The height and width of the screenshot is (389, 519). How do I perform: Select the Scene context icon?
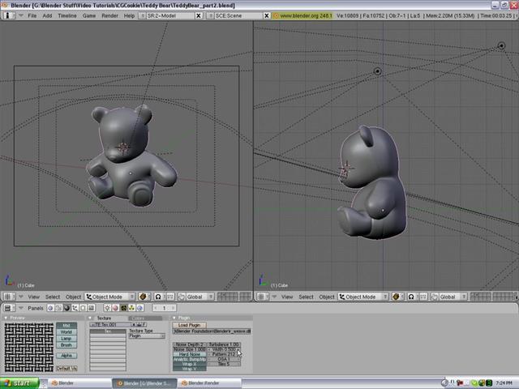pos(92,308)
